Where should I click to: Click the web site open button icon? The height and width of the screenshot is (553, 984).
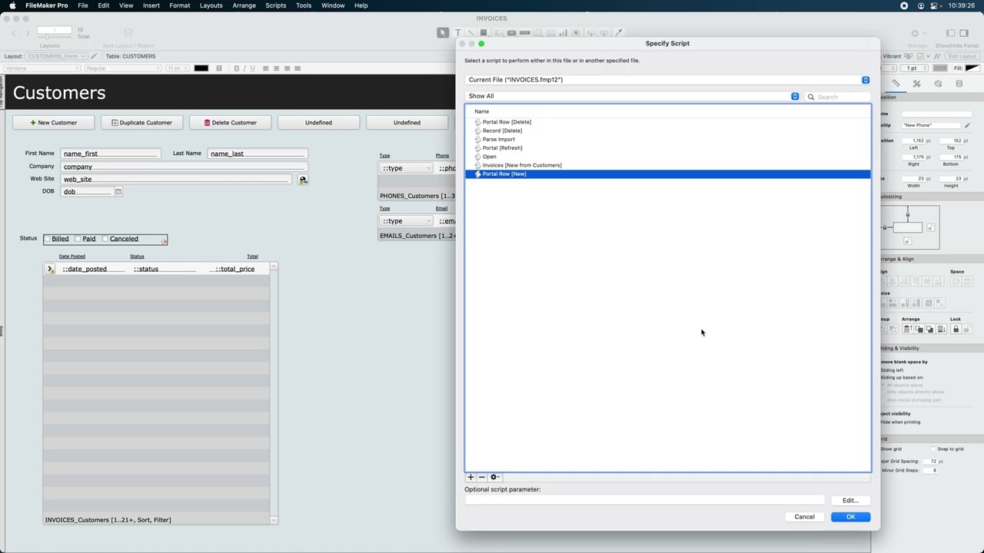(303, 180)
